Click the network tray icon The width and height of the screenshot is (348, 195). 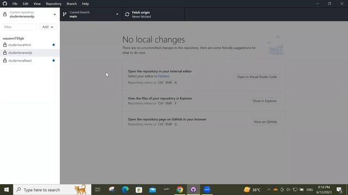pyautogui.click(x=295, y=190)
